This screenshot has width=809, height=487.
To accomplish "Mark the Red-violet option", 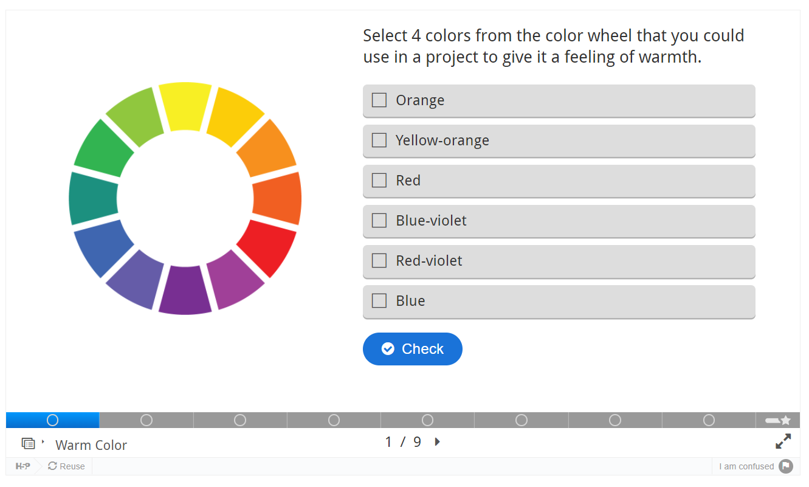I will point(559,261).
